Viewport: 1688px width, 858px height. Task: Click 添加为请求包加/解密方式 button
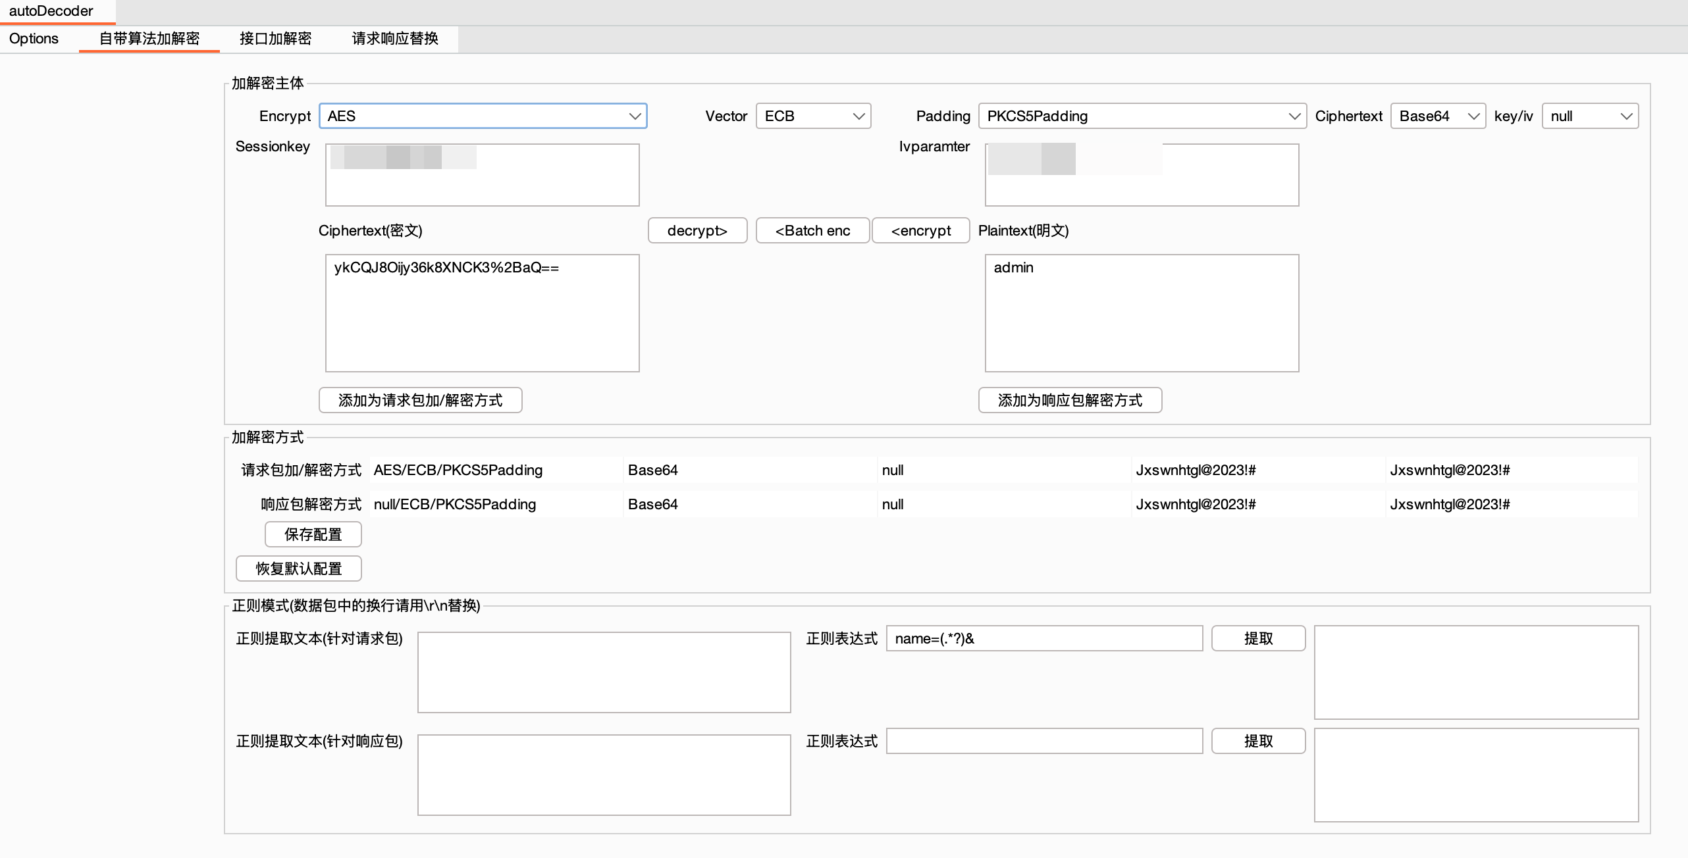pyautogui.click(x=420, y=400)
